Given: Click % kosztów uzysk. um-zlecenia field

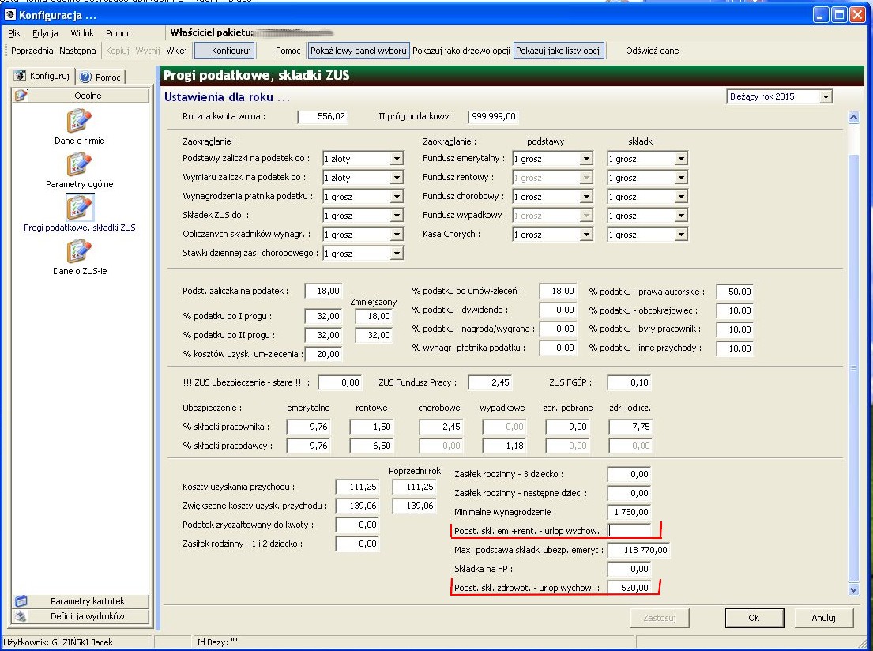Looking at the screenshot, I should coord(323,354).
